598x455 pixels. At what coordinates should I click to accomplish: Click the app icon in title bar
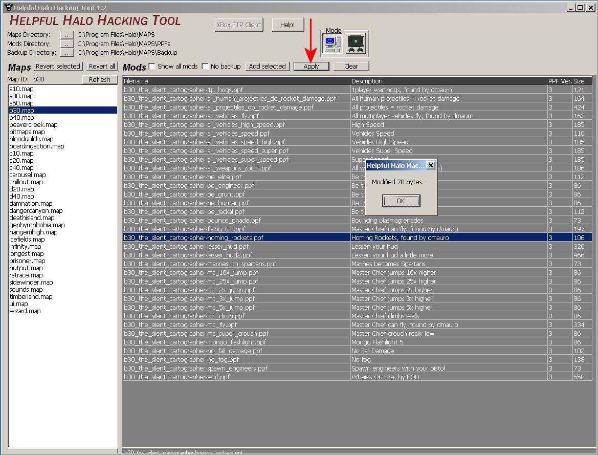pos(8,7)
